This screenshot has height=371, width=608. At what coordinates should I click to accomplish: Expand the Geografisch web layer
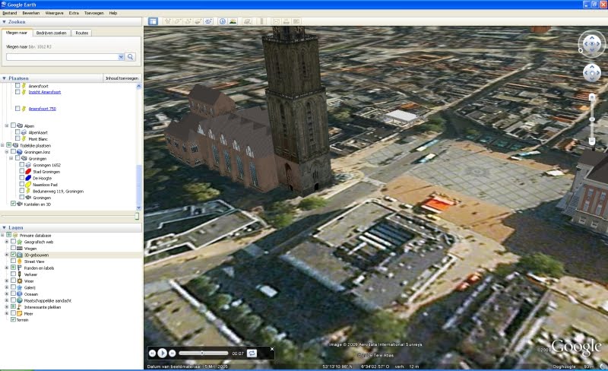click(7, 242)
